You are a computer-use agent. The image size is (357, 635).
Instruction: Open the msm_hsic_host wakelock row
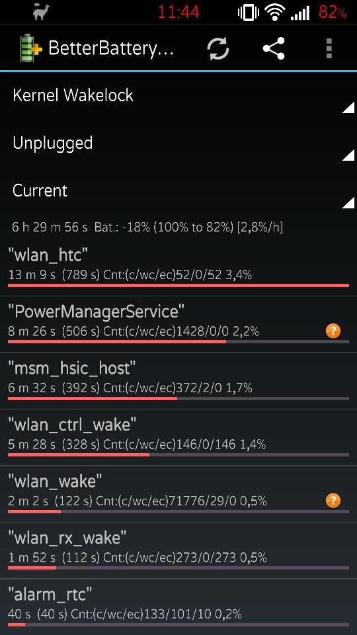178,381
